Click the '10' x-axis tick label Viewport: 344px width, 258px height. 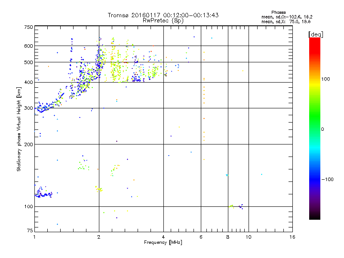click(x=249, y=237)
